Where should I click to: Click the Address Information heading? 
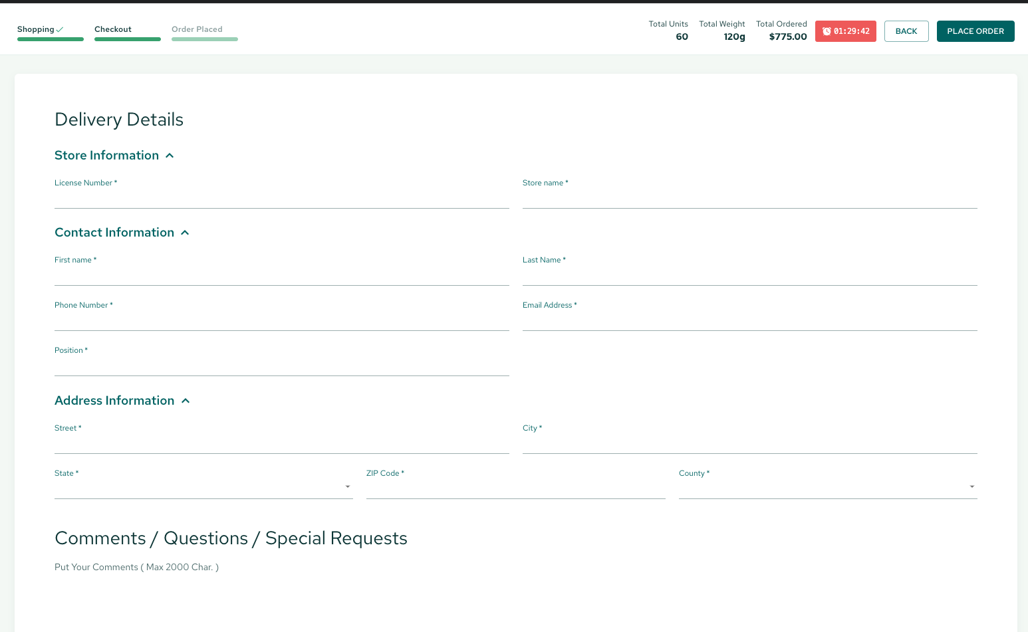tap(114, 401)
